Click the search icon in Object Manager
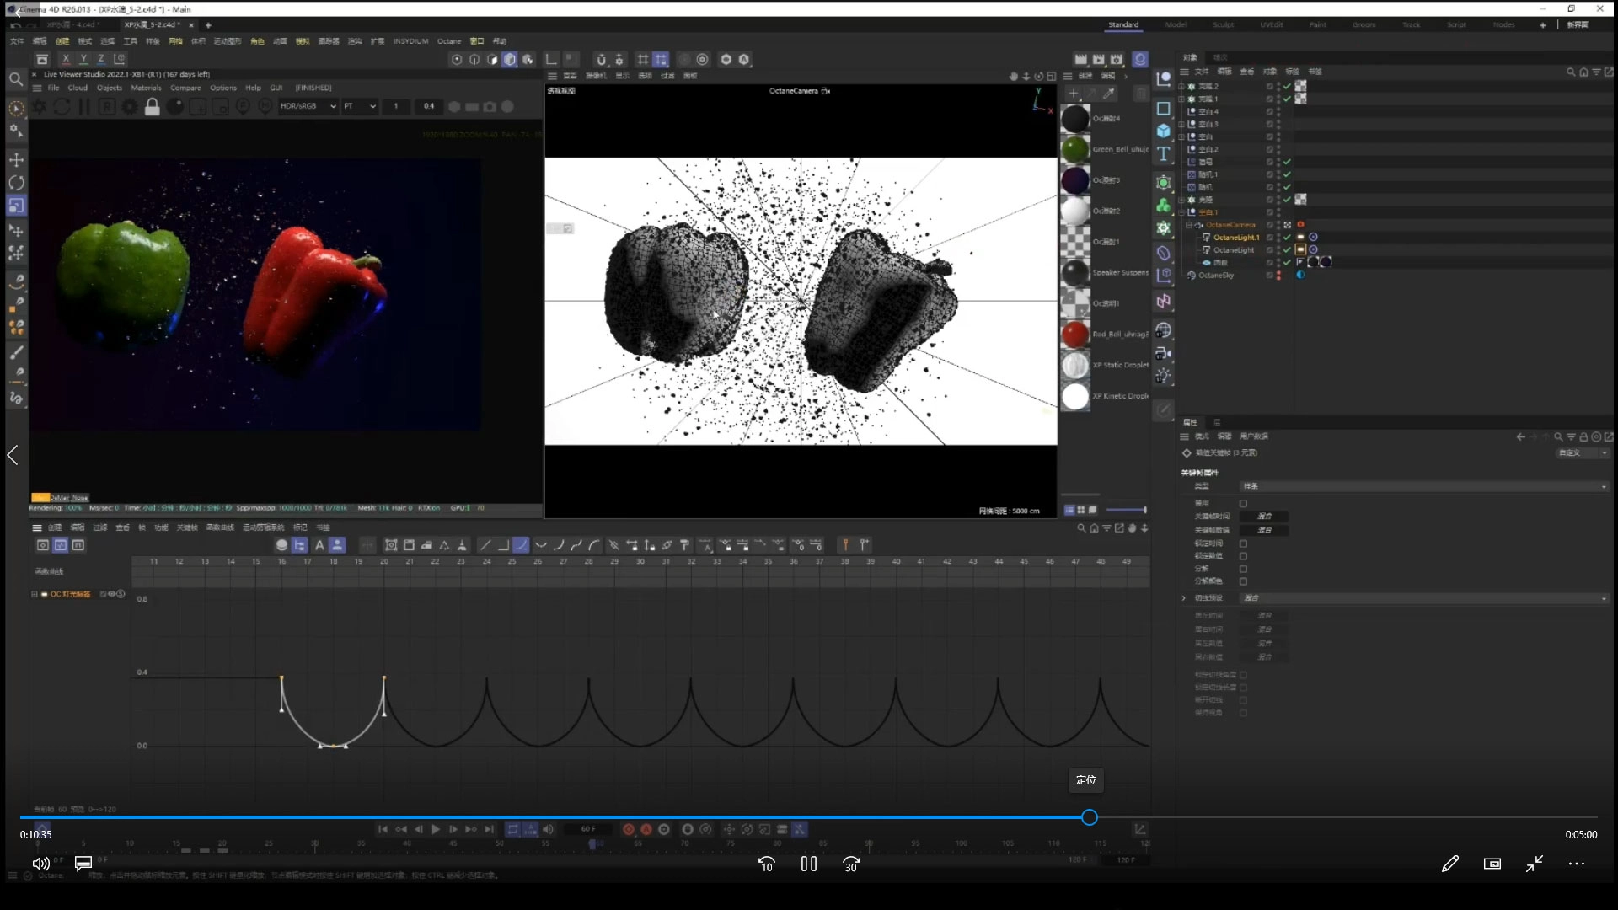Screen dimensions: 1618x910 pyautogui.click(x=1571, y=72)
